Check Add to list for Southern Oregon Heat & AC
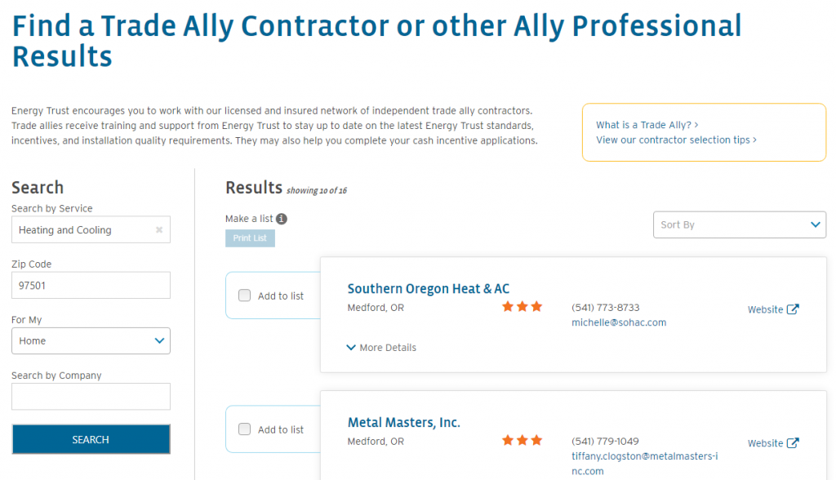The image size is (836, 480). click(245, 296)
